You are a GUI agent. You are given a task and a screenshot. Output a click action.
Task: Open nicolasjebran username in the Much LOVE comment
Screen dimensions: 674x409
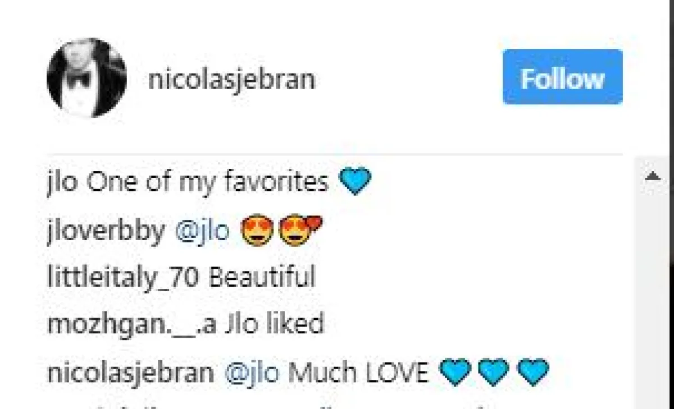pyautogui.click(x=130, y=373)
